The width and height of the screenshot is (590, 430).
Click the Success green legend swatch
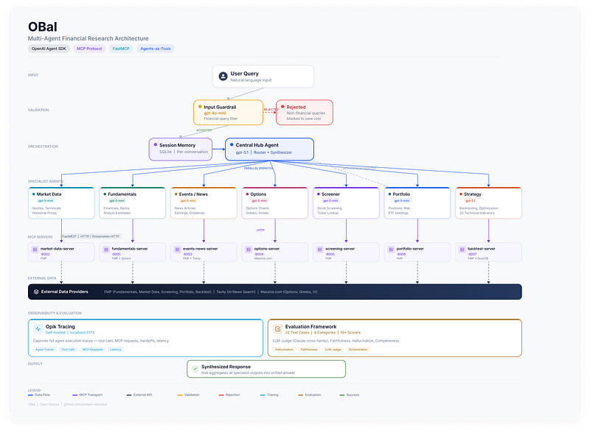click(x=342, y=395)
